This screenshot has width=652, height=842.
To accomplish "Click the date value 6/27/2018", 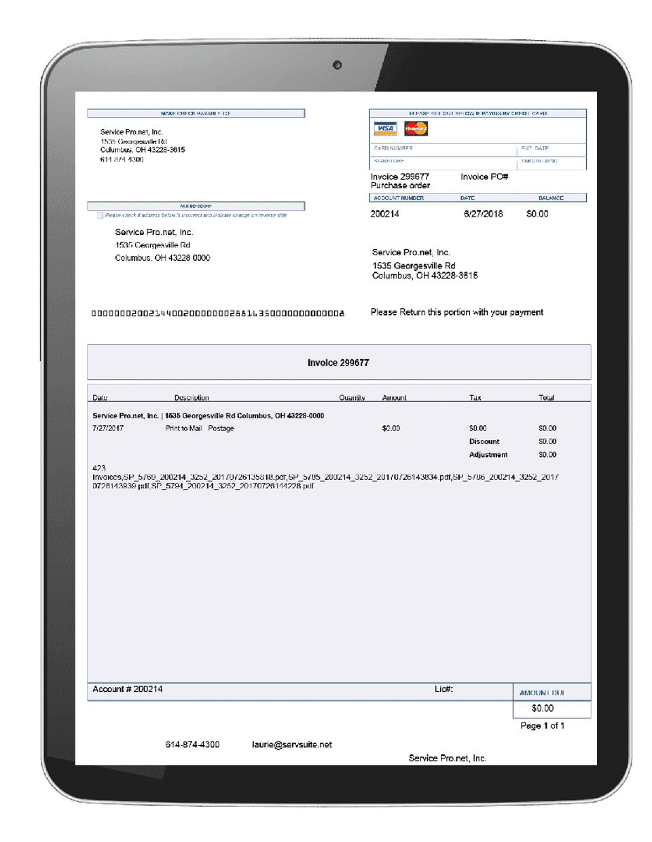I will (x=484, y=214).
